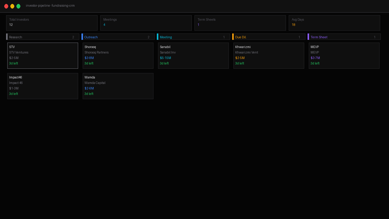Select the Sanabil investor card
Image resolution: width=389 pixels, height=219 pixels.
tap(193, 56)
